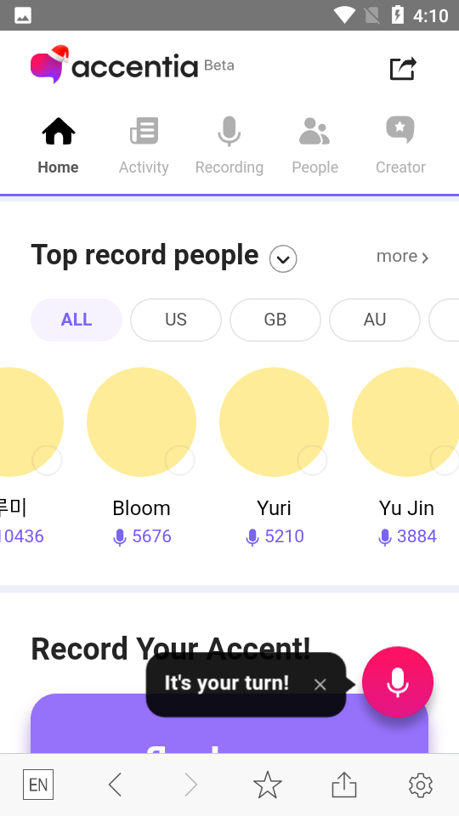Expand the Top record people dropdown
Image resolution: width=459 pixels, height=816 pixels.
283,258
